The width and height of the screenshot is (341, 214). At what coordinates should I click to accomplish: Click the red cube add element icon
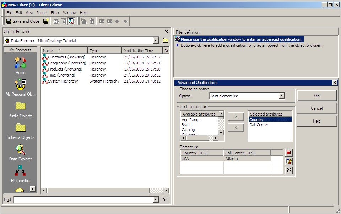point(289,152)
